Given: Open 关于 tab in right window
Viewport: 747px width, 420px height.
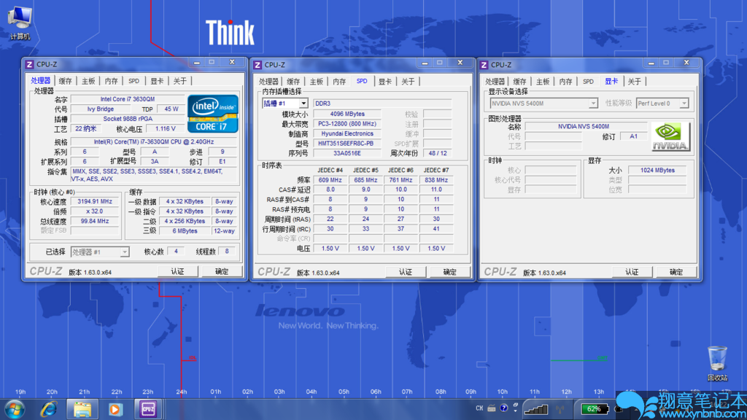Looking at the screenshot, I should (x=634, y=82).
